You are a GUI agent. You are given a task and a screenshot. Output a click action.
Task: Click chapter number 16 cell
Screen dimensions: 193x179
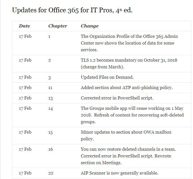click(x=50, y=149)
